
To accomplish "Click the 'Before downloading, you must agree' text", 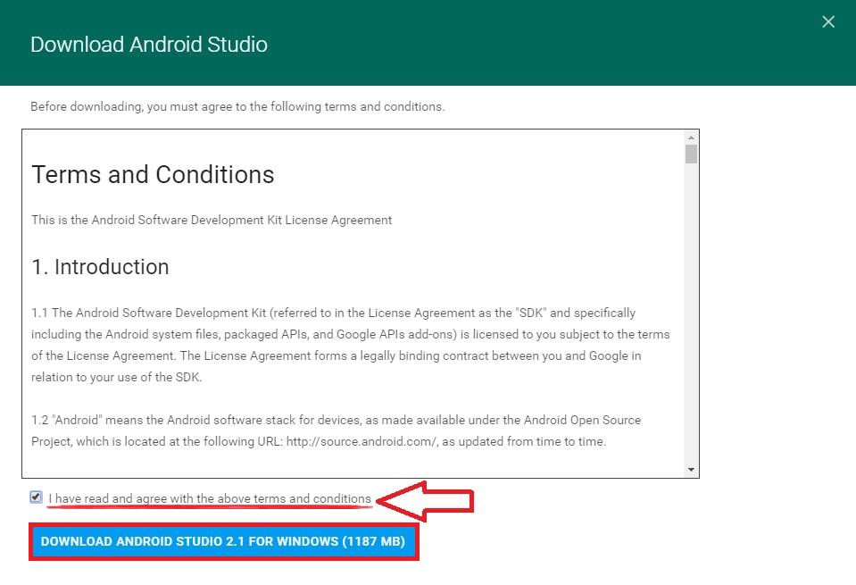I will pyautogui.click(x=237, y=106).
